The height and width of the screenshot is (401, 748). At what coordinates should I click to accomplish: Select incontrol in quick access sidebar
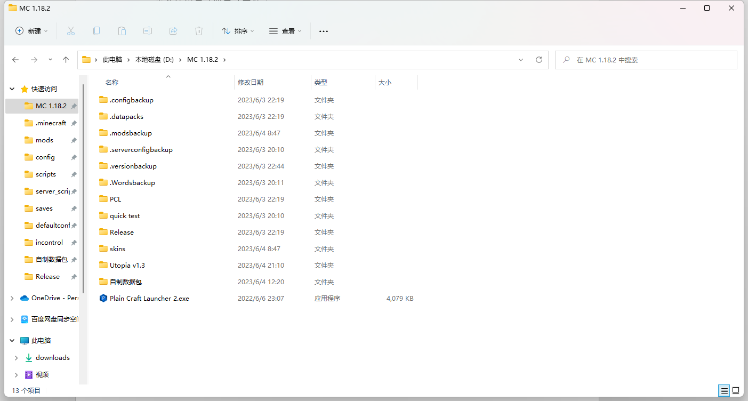pos(50,243)
